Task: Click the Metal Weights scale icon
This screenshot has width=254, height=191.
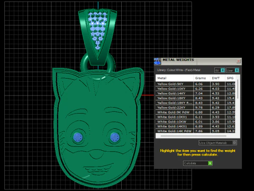Action: (157, 61)
